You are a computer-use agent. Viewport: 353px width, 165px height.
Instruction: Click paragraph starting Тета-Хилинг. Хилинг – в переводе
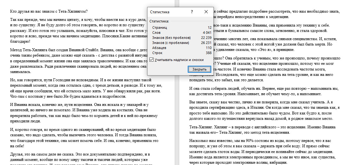263,130
